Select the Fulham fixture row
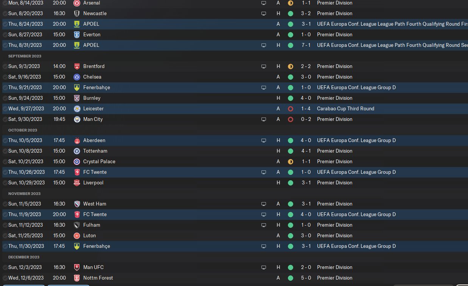 pos(234,225)
